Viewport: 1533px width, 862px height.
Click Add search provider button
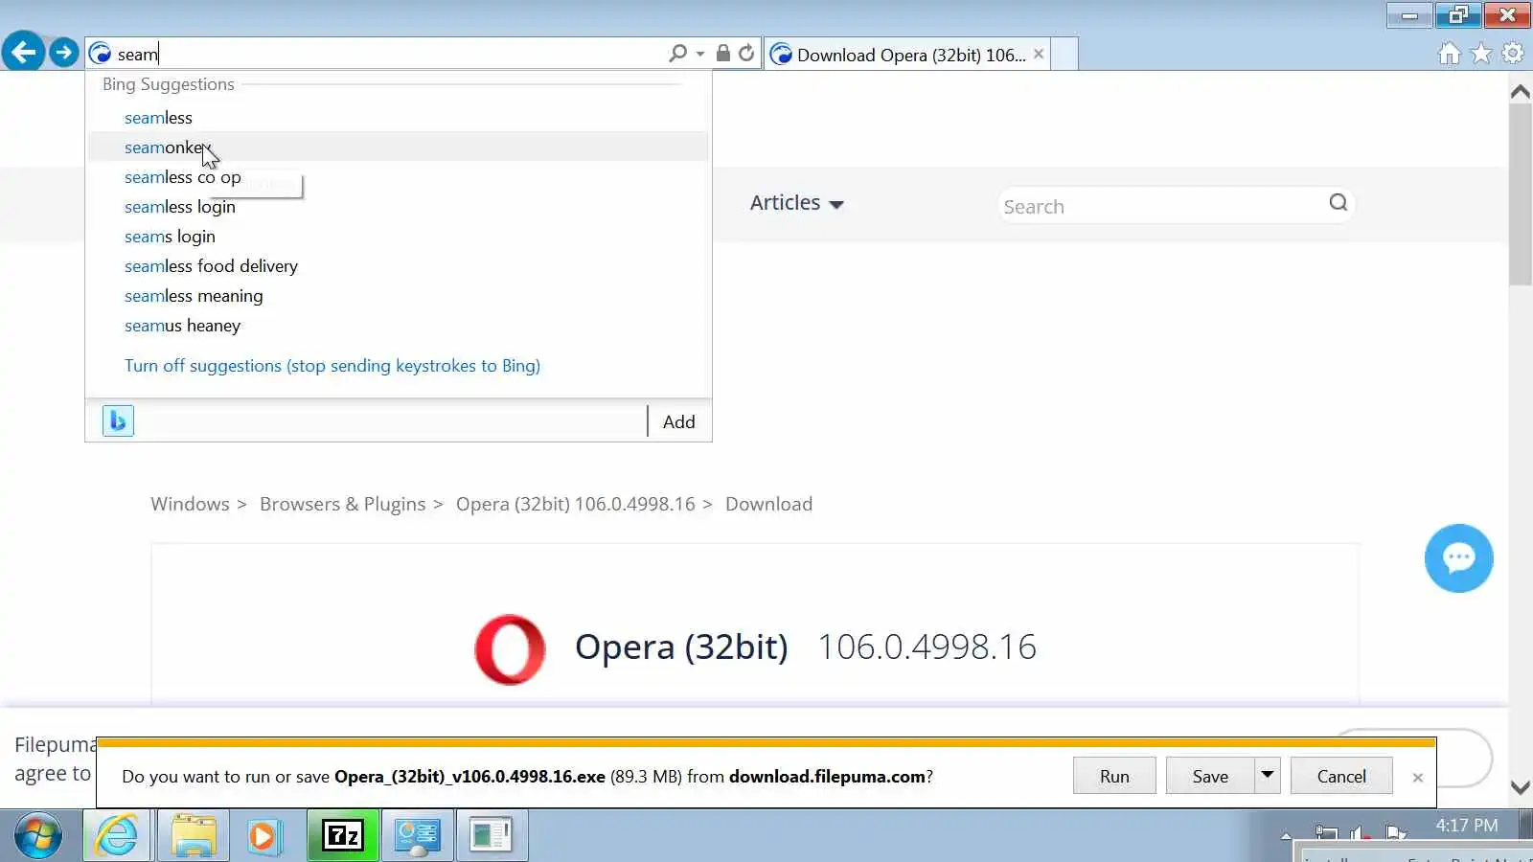click(x=678, y=421)
